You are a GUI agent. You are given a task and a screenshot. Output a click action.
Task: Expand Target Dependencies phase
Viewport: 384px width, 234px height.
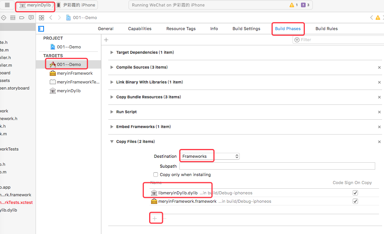click(112, 53)
